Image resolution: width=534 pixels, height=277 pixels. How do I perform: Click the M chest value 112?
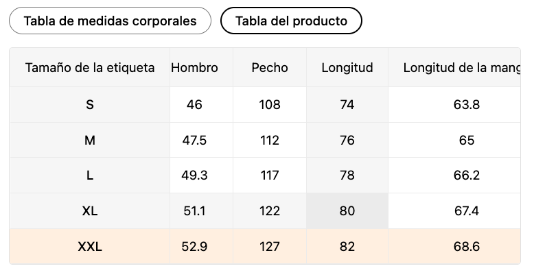[x=270, y=140]
